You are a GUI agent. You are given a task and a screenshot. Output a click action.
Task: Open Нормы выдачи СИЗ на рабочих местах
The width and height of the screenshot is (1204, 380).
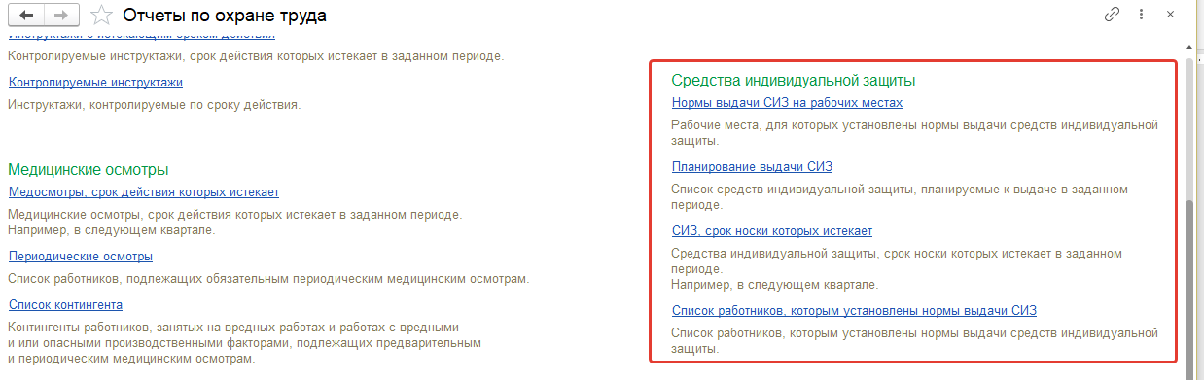[788, 102]
